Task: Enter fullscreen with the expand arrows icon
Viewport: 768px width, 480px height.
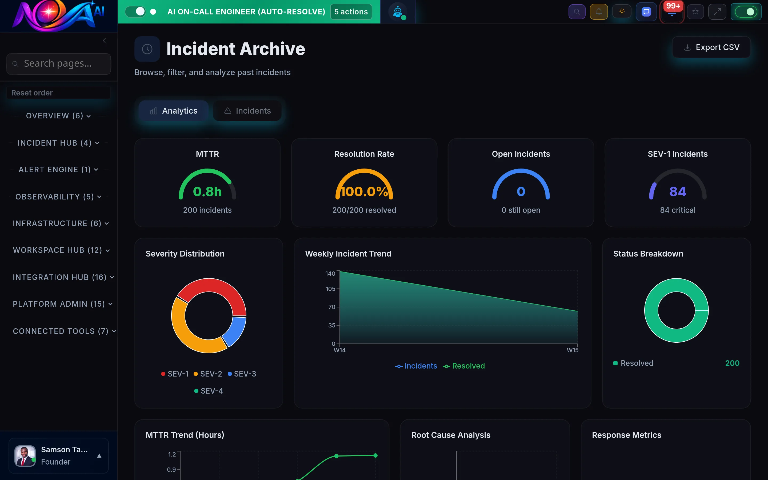Action: [717, 11]
